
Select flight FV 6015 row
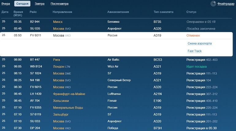point(116,87)
